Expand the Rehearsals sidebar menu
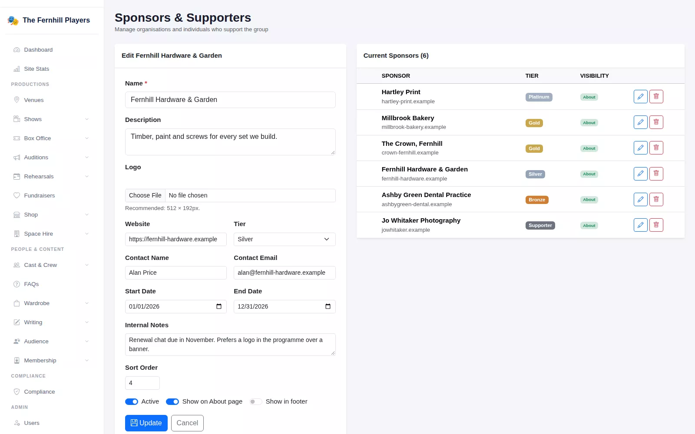Image resolution: width=695 pixels, height=434 pixels. pyautogui.click(x=52, y=176)
